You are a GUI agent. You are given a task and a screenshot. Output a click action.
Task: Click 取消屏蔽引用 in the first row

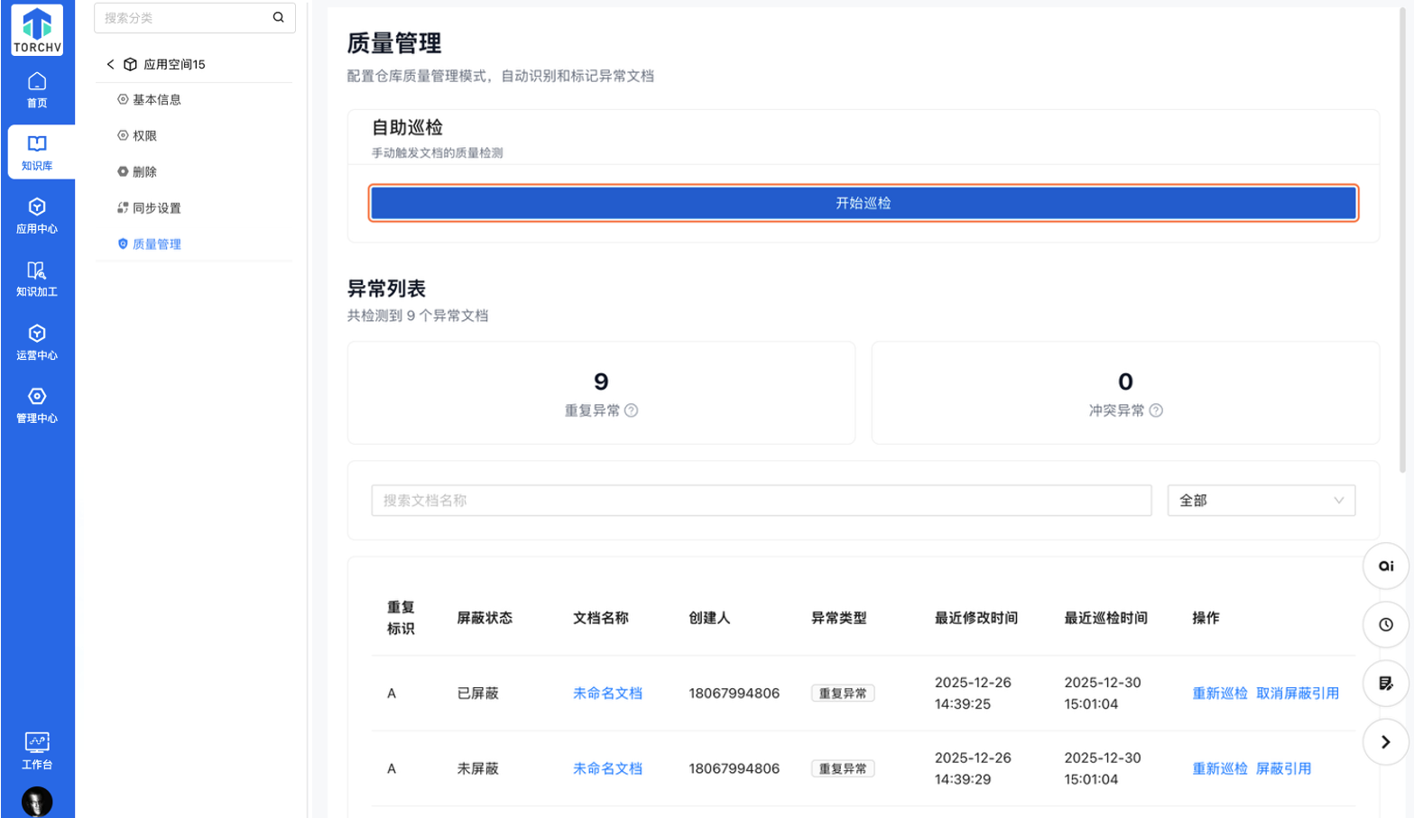pos(1297,693)
